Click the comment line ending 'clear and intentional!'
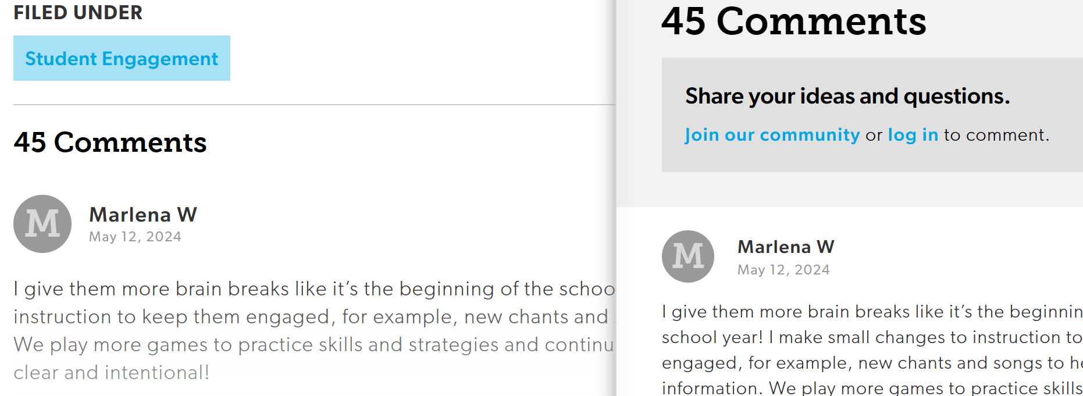Image resolution: width=1083 pixels, height=396 pixels. pos(111,373)
